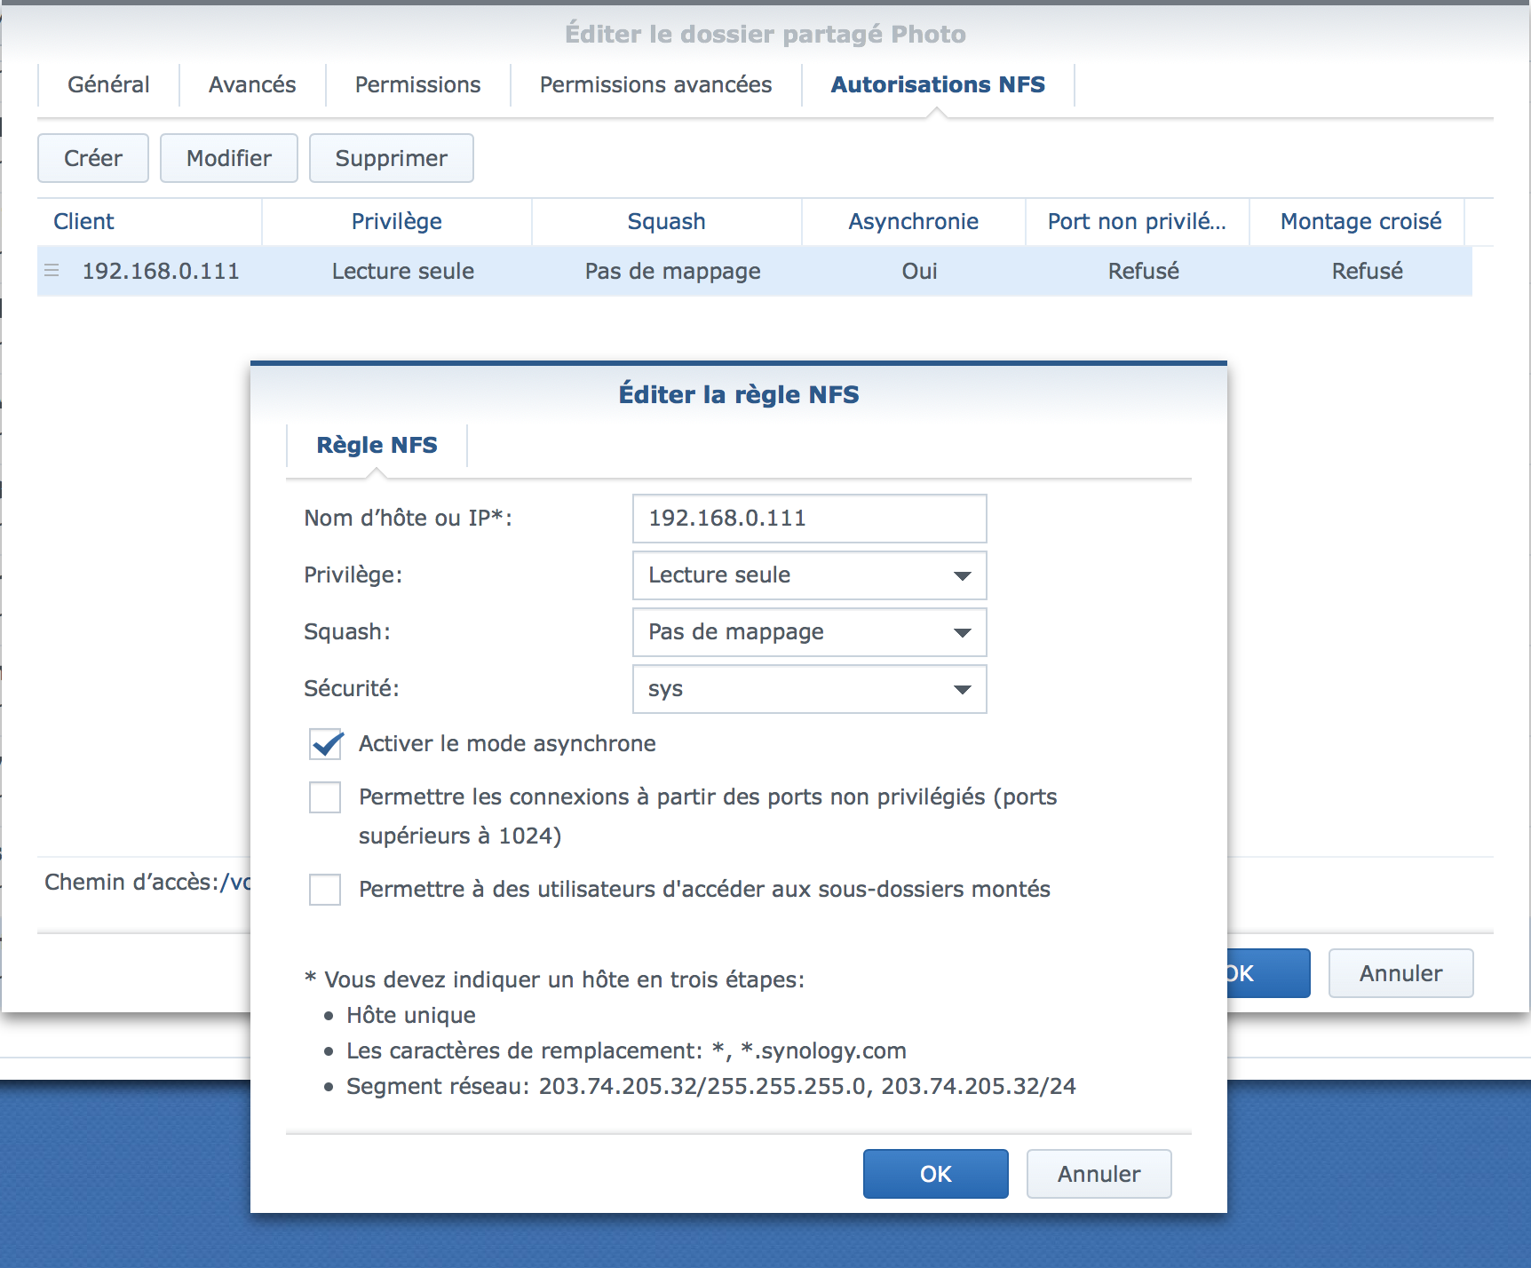
Task: Select the Avancés tab
Action: point(252,85)
